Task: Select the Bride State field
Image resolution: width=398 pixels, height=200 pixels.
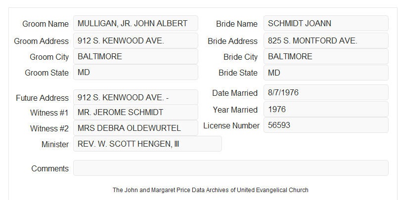Action: coord(326,73)
